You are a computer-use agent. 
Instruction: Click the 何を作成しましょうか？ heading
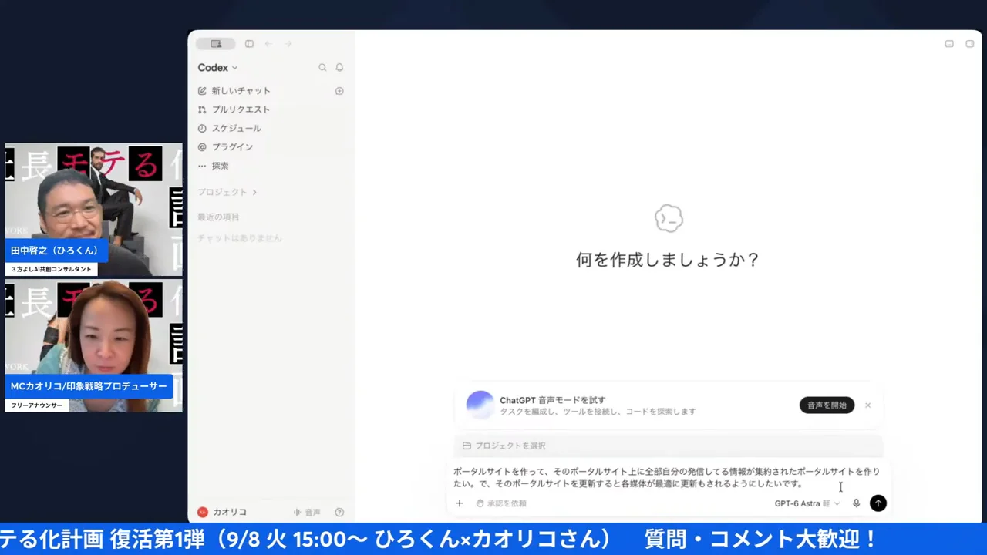point(669,260)
